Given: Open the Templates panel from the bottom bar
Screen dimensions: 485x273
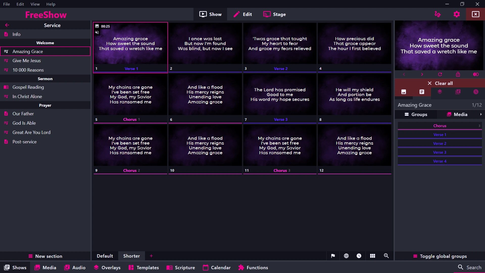Looking at the screenshot, I should [x=143, y=267].
